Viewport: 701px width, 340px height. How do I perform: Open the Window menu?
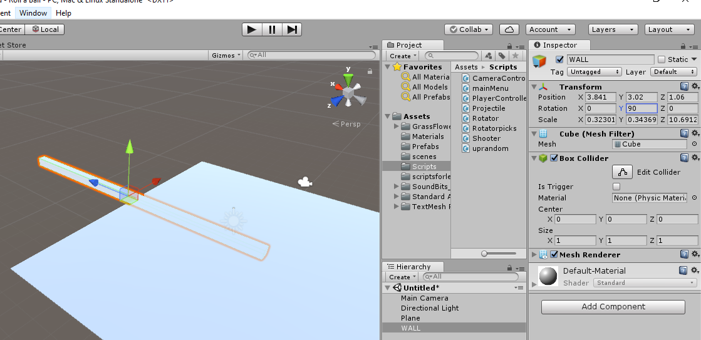[x=34, y=13]
